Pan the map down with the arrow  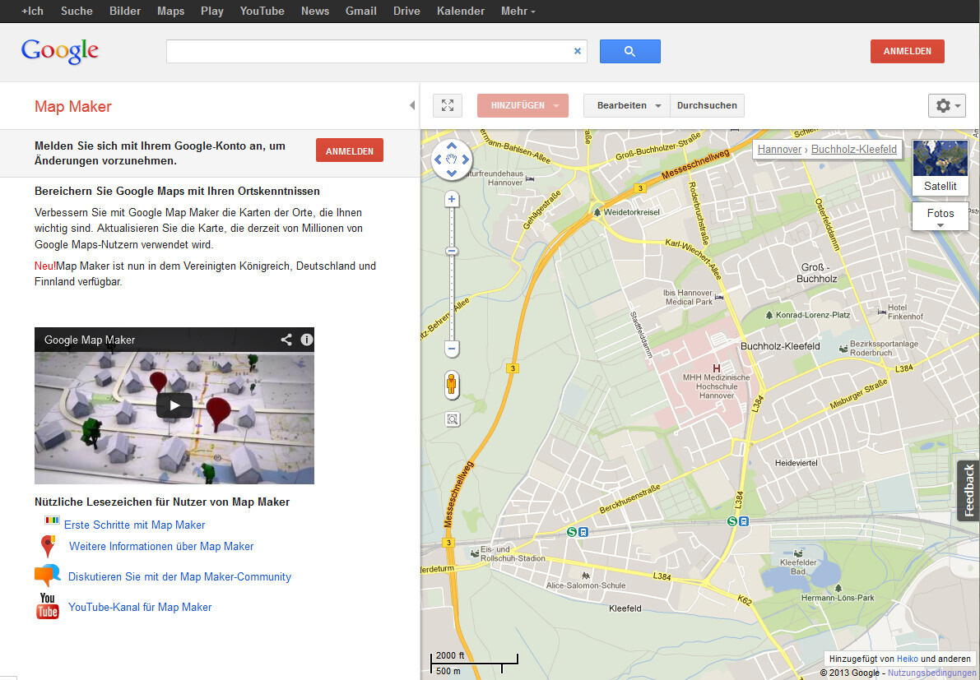[x=452, y=173]
